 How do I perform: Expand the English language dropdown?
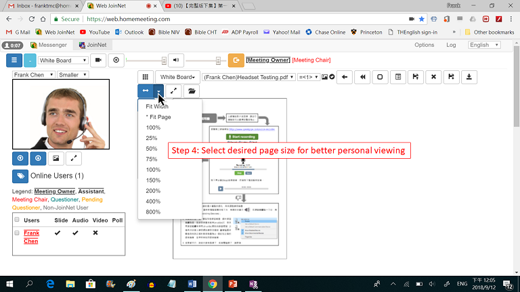point(483,45)
